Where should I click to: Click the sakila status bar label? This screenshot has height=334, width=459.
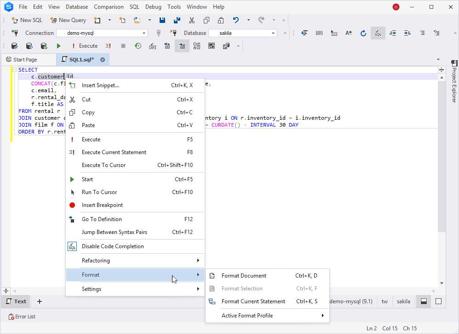click(403, 301)
